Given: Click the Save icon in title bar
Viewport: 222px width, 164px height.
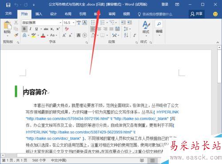Looking at the screenshot, I should [x=8, y=5].
